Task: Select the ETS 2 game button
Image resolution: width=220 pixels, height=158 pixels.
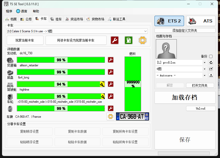Action: pyautogui.click(x=169, y=21)
